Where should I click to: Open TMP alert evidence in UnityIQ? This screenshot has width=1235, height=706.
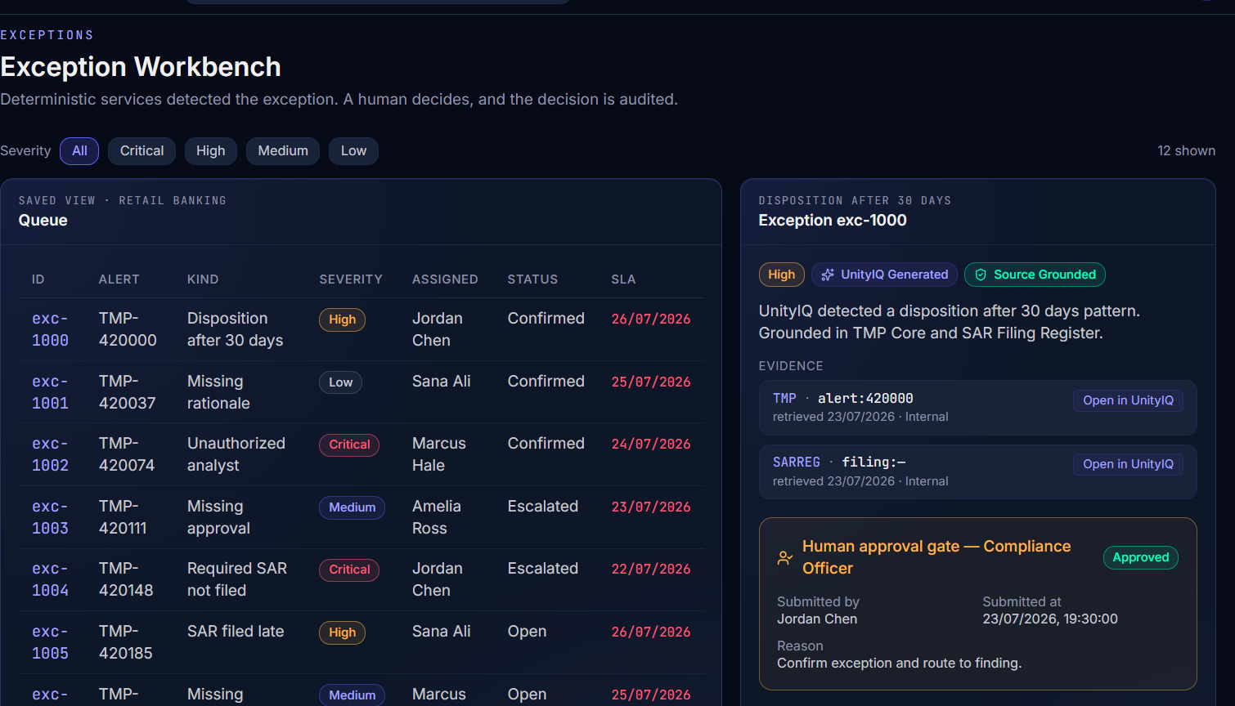click(1128, 400)
